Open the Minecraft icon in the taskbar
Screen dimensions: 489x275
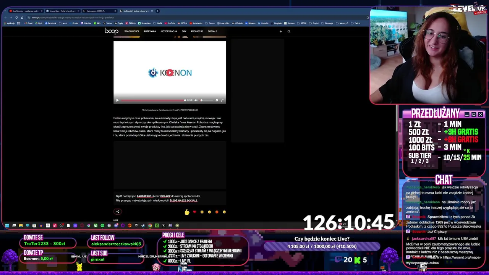click(157, 225)
